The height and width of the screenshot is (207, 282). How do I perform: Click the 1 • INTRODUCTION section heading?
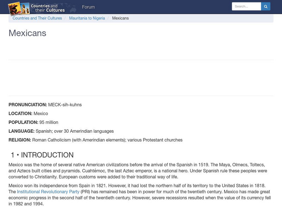(x=42, y=155)
